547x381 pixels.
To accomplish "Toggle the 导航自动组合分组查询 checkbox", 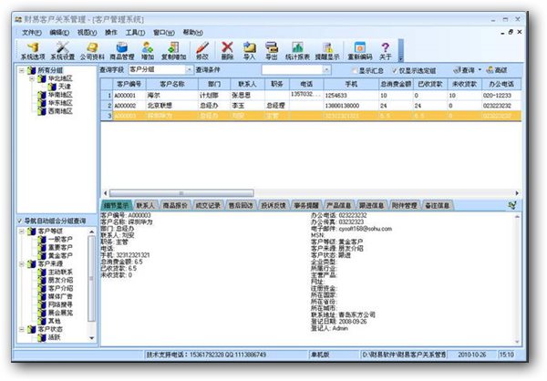I will [20, 221].
